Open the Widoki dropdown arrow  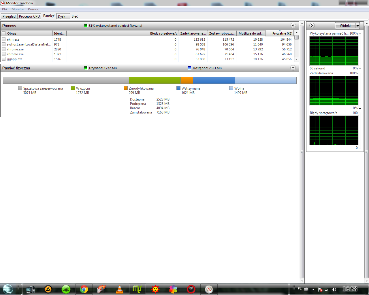tap(358, 26)
